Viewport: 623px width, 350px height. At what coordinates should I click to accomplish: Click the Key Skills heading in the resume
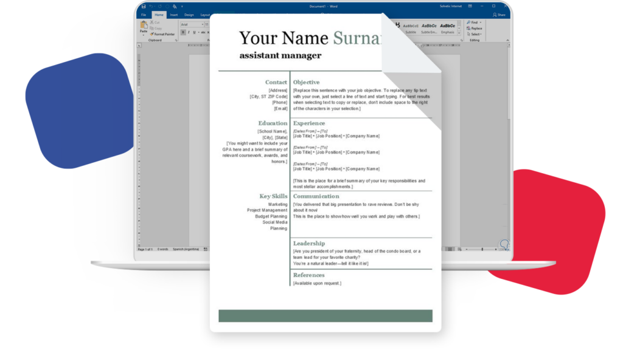click(x=273, y=196)
